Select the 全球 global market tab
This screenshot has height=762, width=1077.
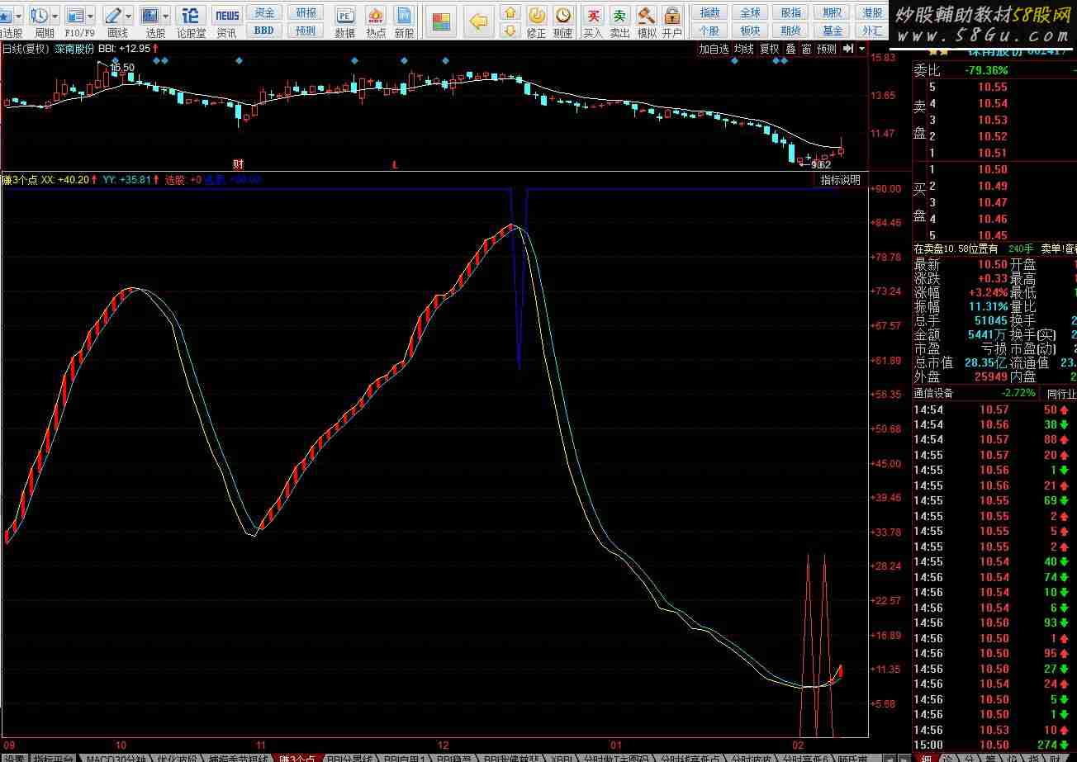pos(750,12)
